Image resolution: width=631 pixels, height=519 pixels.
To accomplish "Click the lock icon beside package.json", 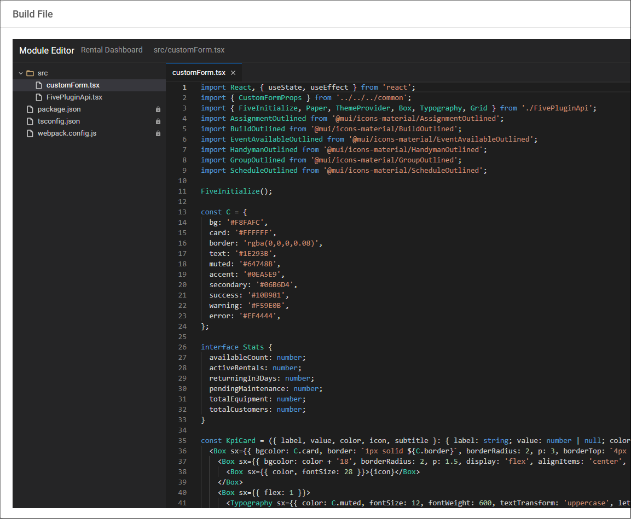I will (158, 109).
